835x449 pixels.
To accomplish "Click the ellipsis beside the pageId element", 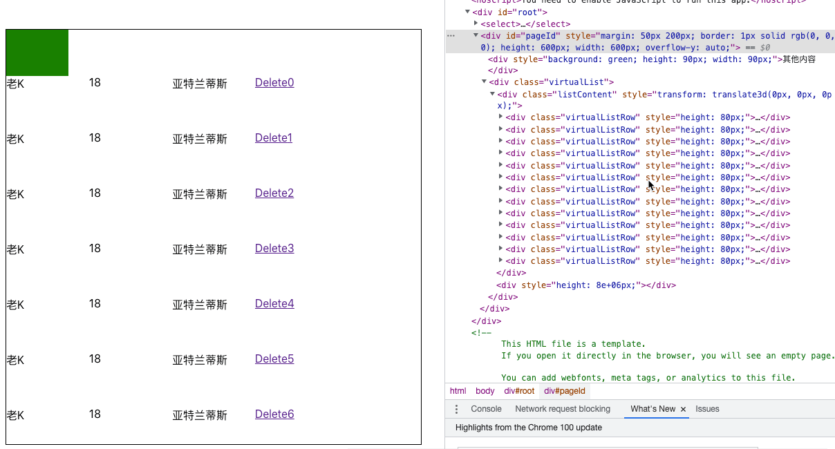I will (451, 35).
